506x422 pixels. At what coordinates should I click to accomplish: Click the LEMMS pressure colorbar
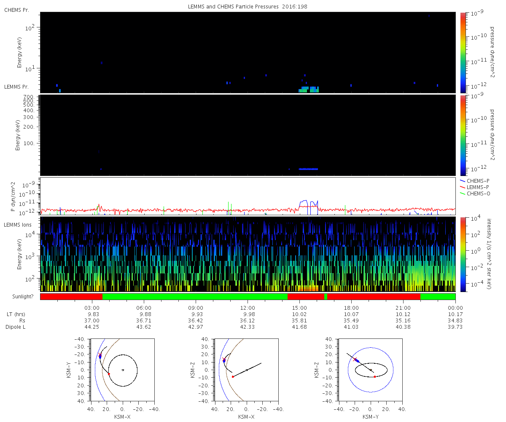pyautogui.click(x=463, y=135)
